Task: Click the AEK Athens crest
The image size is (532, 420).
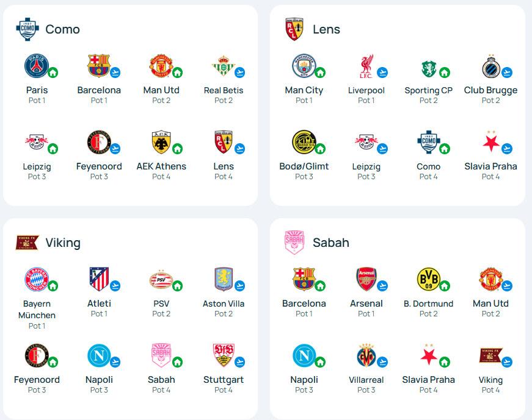Action: [x=161, y=142]
